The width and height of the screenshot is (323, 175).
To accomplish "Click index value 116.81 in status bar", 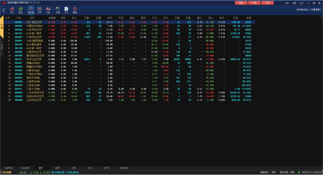I will click(23, 172).
